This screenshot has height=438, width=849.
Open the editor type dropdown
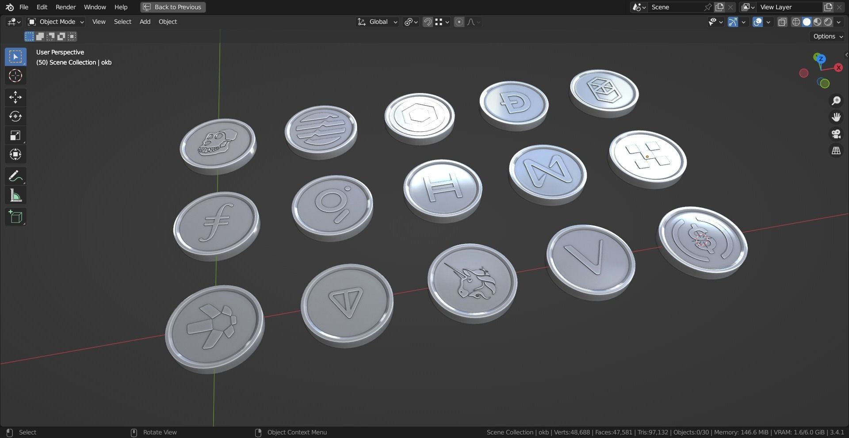(x=14, y=22)
